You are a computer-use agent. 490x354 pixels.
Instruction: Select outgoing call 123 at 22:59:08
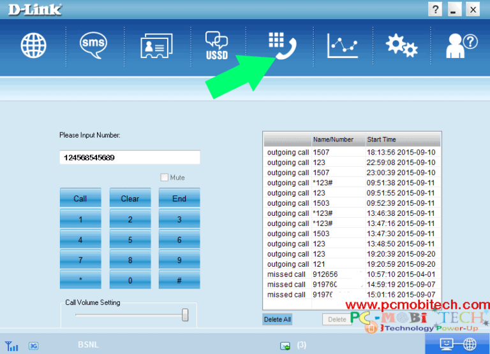click(x=352, y=162)
